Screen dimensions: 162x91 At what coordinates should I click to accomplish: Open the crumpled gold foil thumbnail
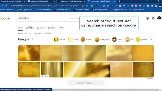click(98, 70)
